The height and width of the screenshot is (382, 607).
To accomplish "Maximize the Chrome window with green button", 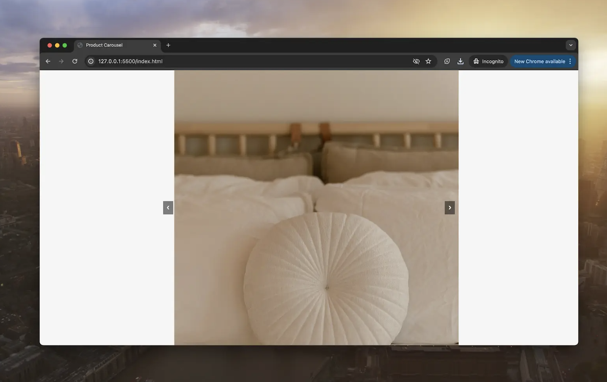I will click(65, 45).
